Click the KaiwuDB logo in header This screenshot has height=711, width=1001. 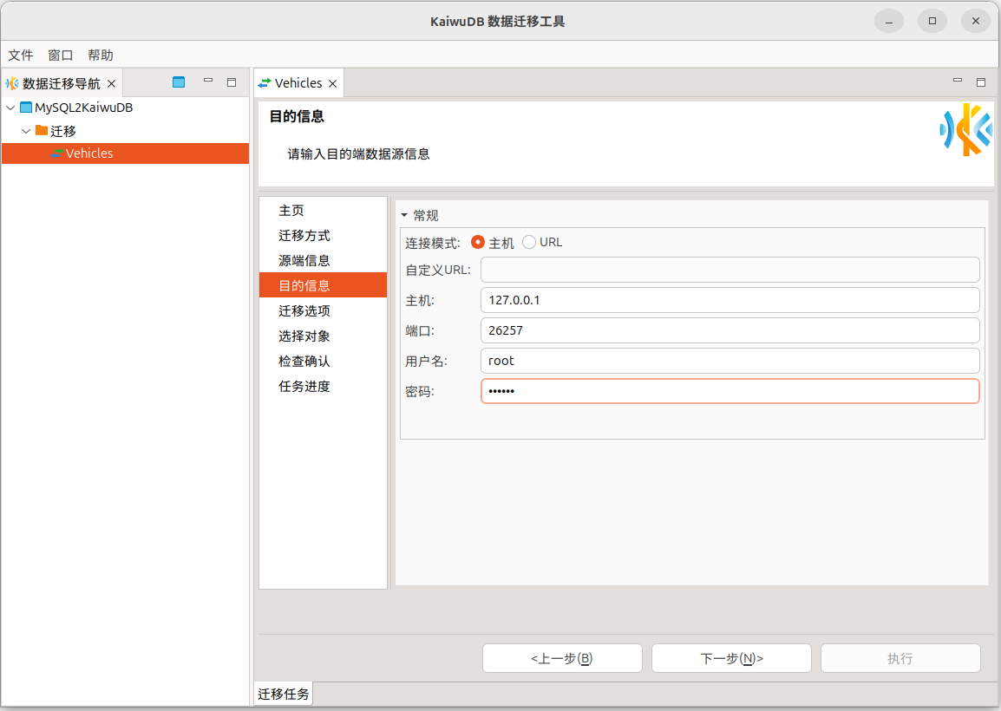pos(965,130)
